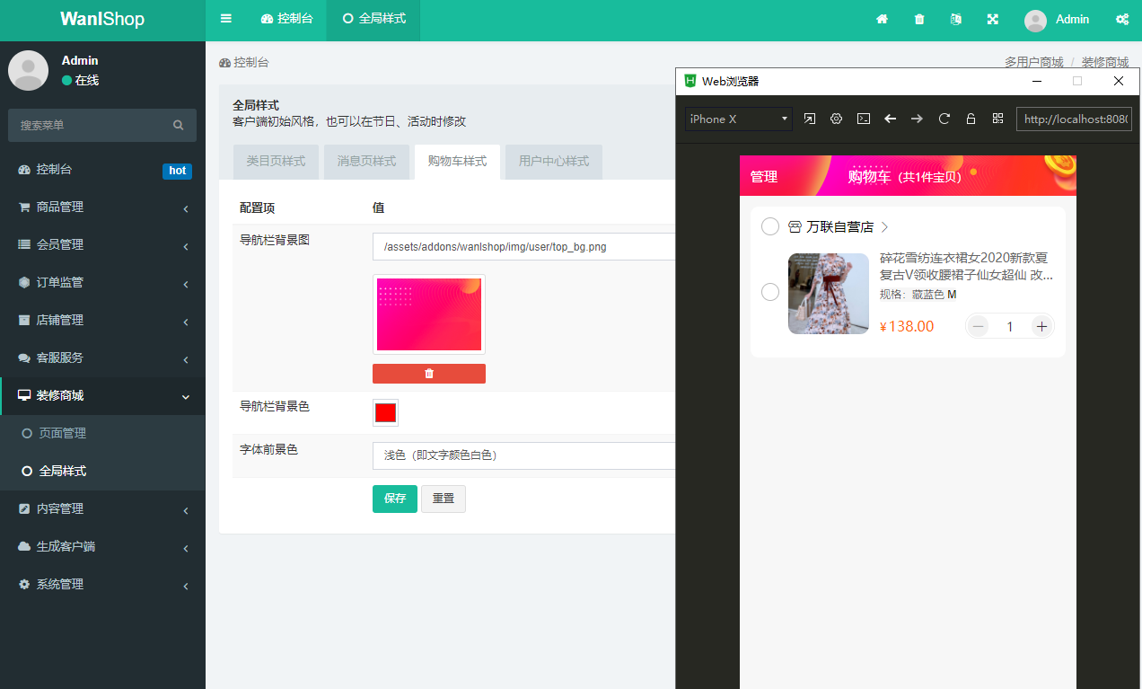1142x689 pixels.
Task: Expand 生成客户端 in sidebar
Action: pos(102,546)
